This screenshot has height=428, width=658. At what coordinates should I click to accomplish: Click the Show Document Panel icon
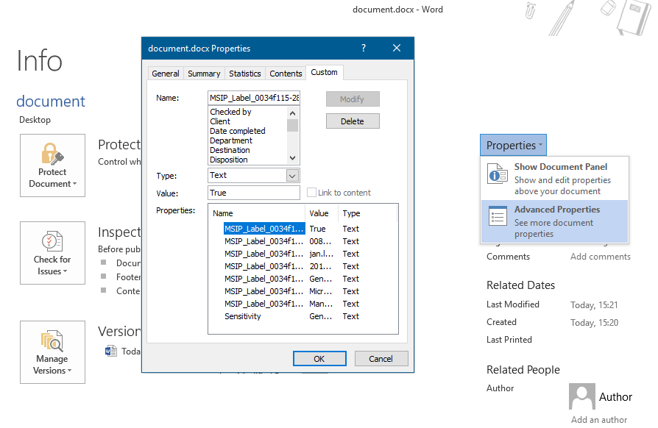pos(498,175)
